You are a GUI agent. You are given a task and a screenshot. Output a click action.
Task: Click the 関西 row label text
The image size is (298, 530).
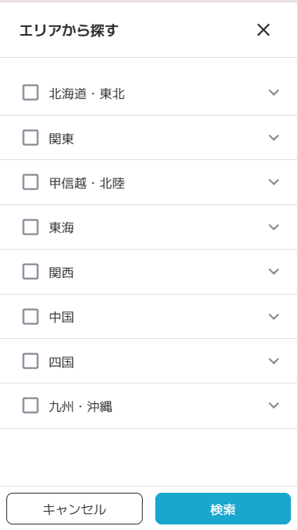(x=61, y=273)
